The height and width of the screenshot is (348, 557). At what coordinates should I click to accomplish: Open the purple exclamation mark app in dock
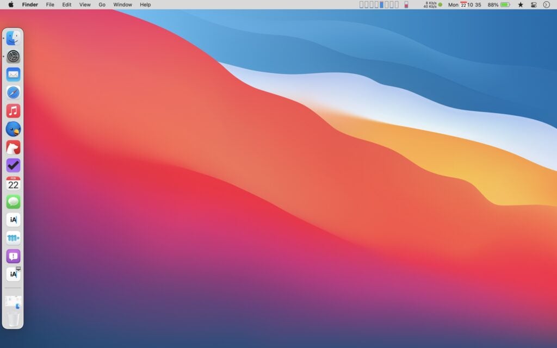click(13, 256)
